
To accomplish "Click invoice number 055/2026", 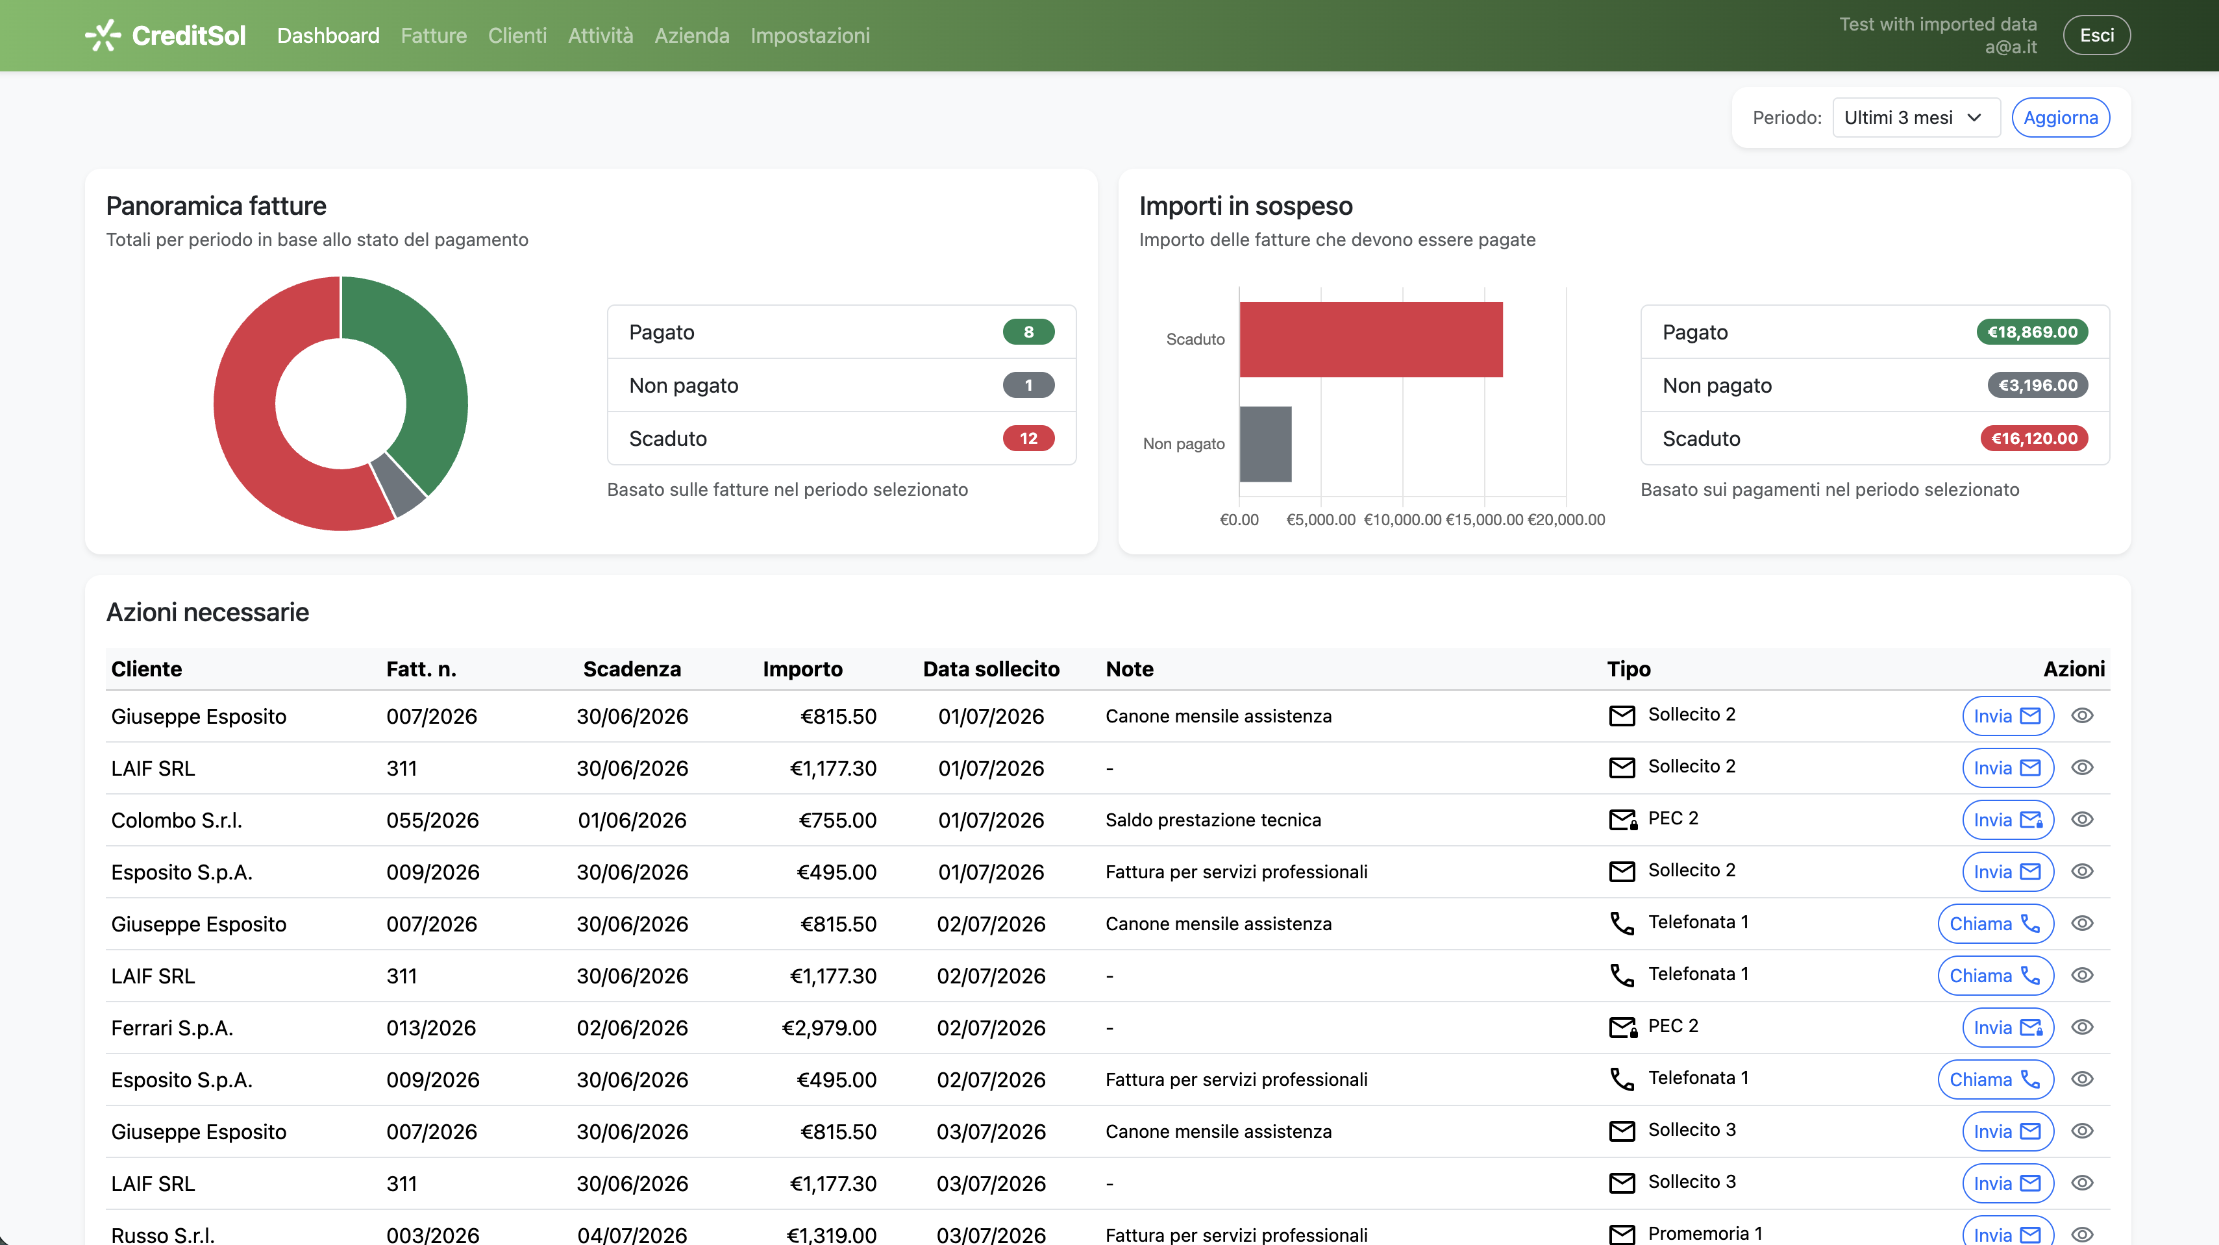I will (432, 820).
